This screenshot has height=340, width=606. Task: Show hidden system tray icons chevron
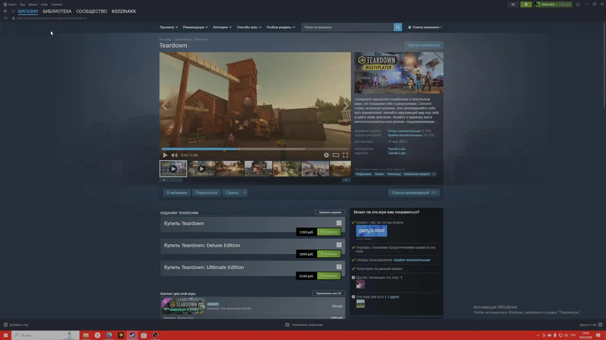(539, 335)
